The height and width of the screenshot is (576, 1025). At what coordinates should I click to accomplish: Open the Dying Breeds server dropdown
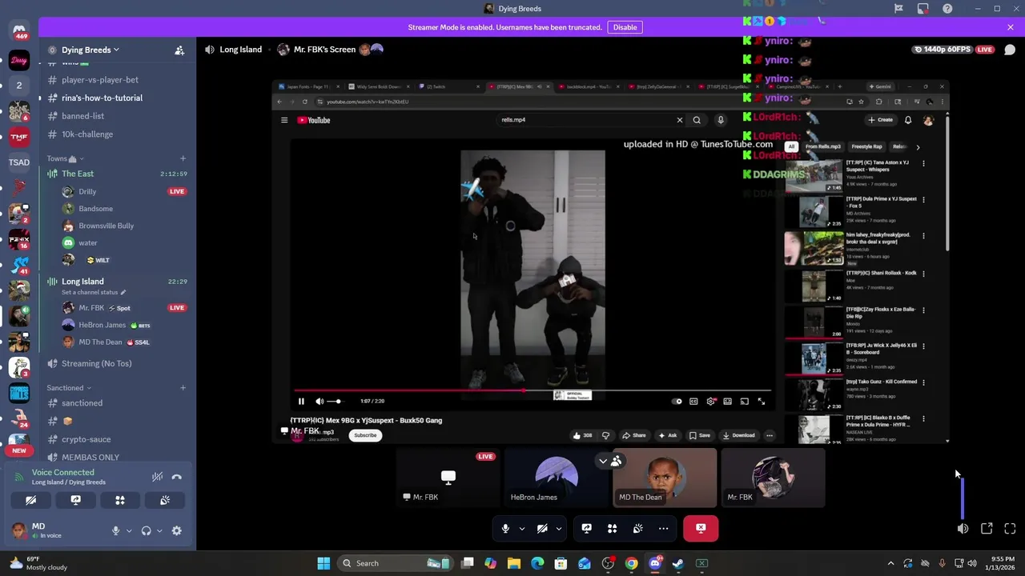point(90,50)
